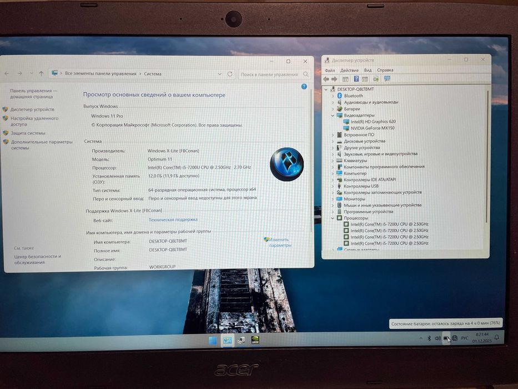The width and height of the screenshot is (518, 389).
Task: Open the NVIDIA icon on the taskbar
Action: click(x=255, y=340)
